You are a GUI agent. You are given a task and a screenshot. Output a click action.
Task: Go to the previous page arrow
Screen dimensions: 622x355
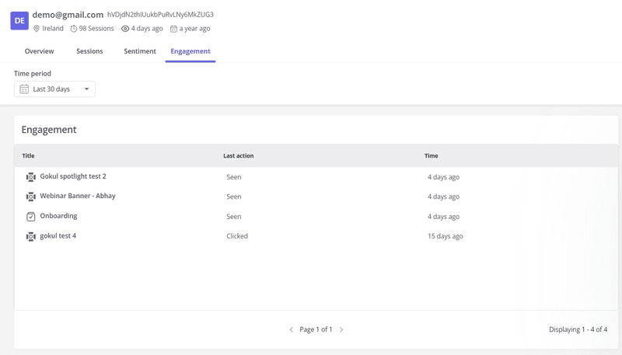tap(291, 330)
